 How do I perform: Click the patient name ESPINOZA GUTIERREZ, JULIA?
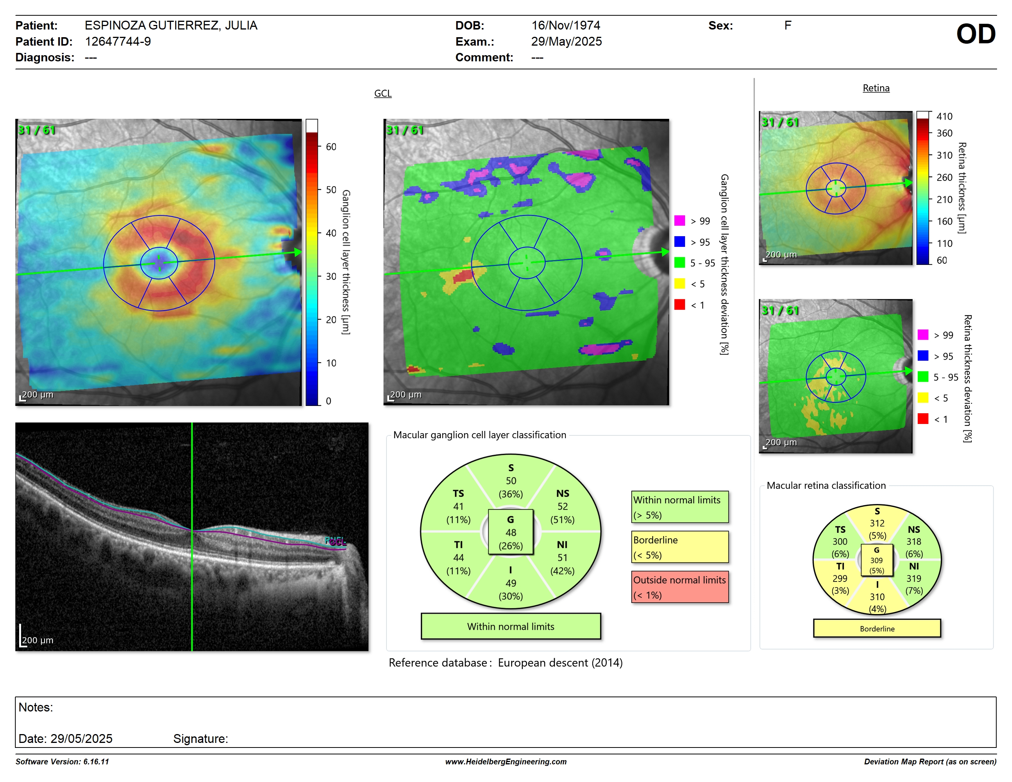[171, 25]
